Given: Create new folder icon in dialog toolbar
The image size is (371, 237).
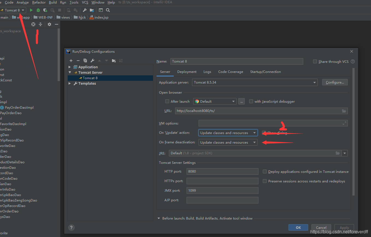Looking at the screenshot, I should coord(114,61).
